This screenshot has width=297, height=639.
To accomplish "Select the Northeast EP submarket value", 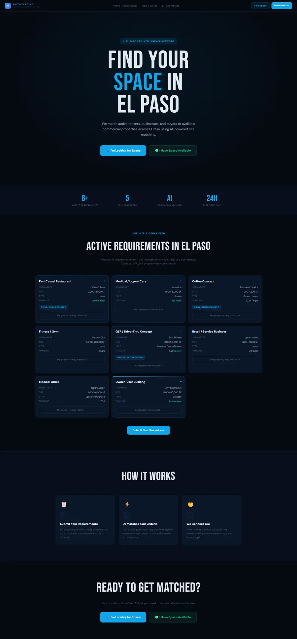I will pyautogui.click(x=98, y=388).
